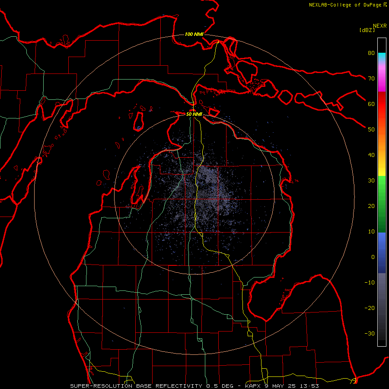Click the 100 NMI range ring label
This screenshot has width=389, height=389.
[194, 34]
